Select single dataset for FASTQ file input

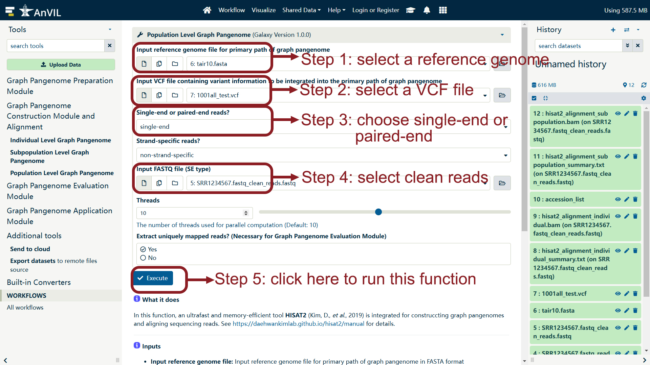coord(144,183)
